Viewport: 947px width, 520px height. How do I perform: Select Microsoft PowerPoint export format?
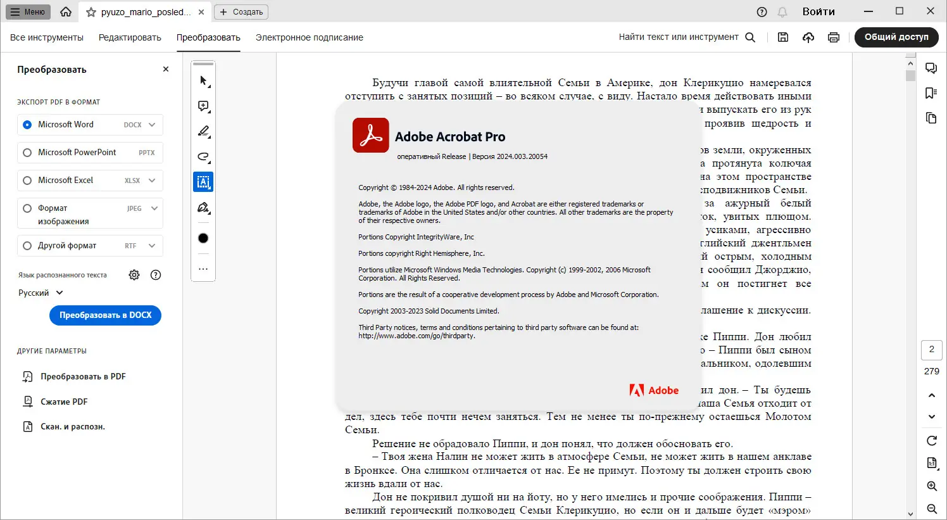(x=27, y=153)
